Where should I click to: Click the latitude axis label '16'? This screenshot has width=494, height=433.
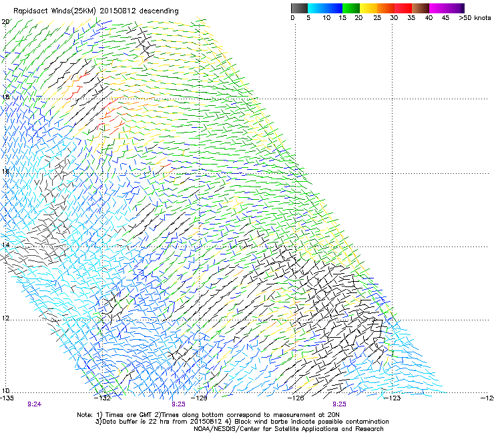[5, 171]
